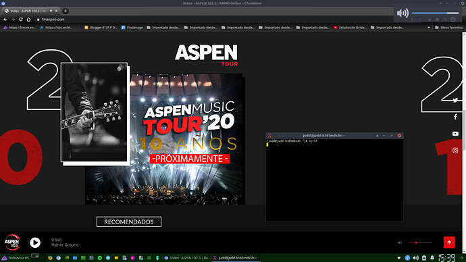Open the EndeavourOS application menu
The image size is (466, 262).
pos(16,258)
